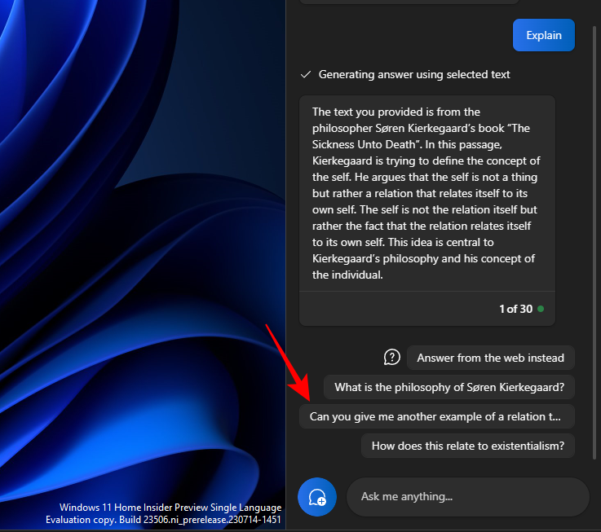Choose "What is the philosophy of Søren Kierkegaard?"
Image resolution: width=601 pixels, height=532 pixels.
(449, 387)
